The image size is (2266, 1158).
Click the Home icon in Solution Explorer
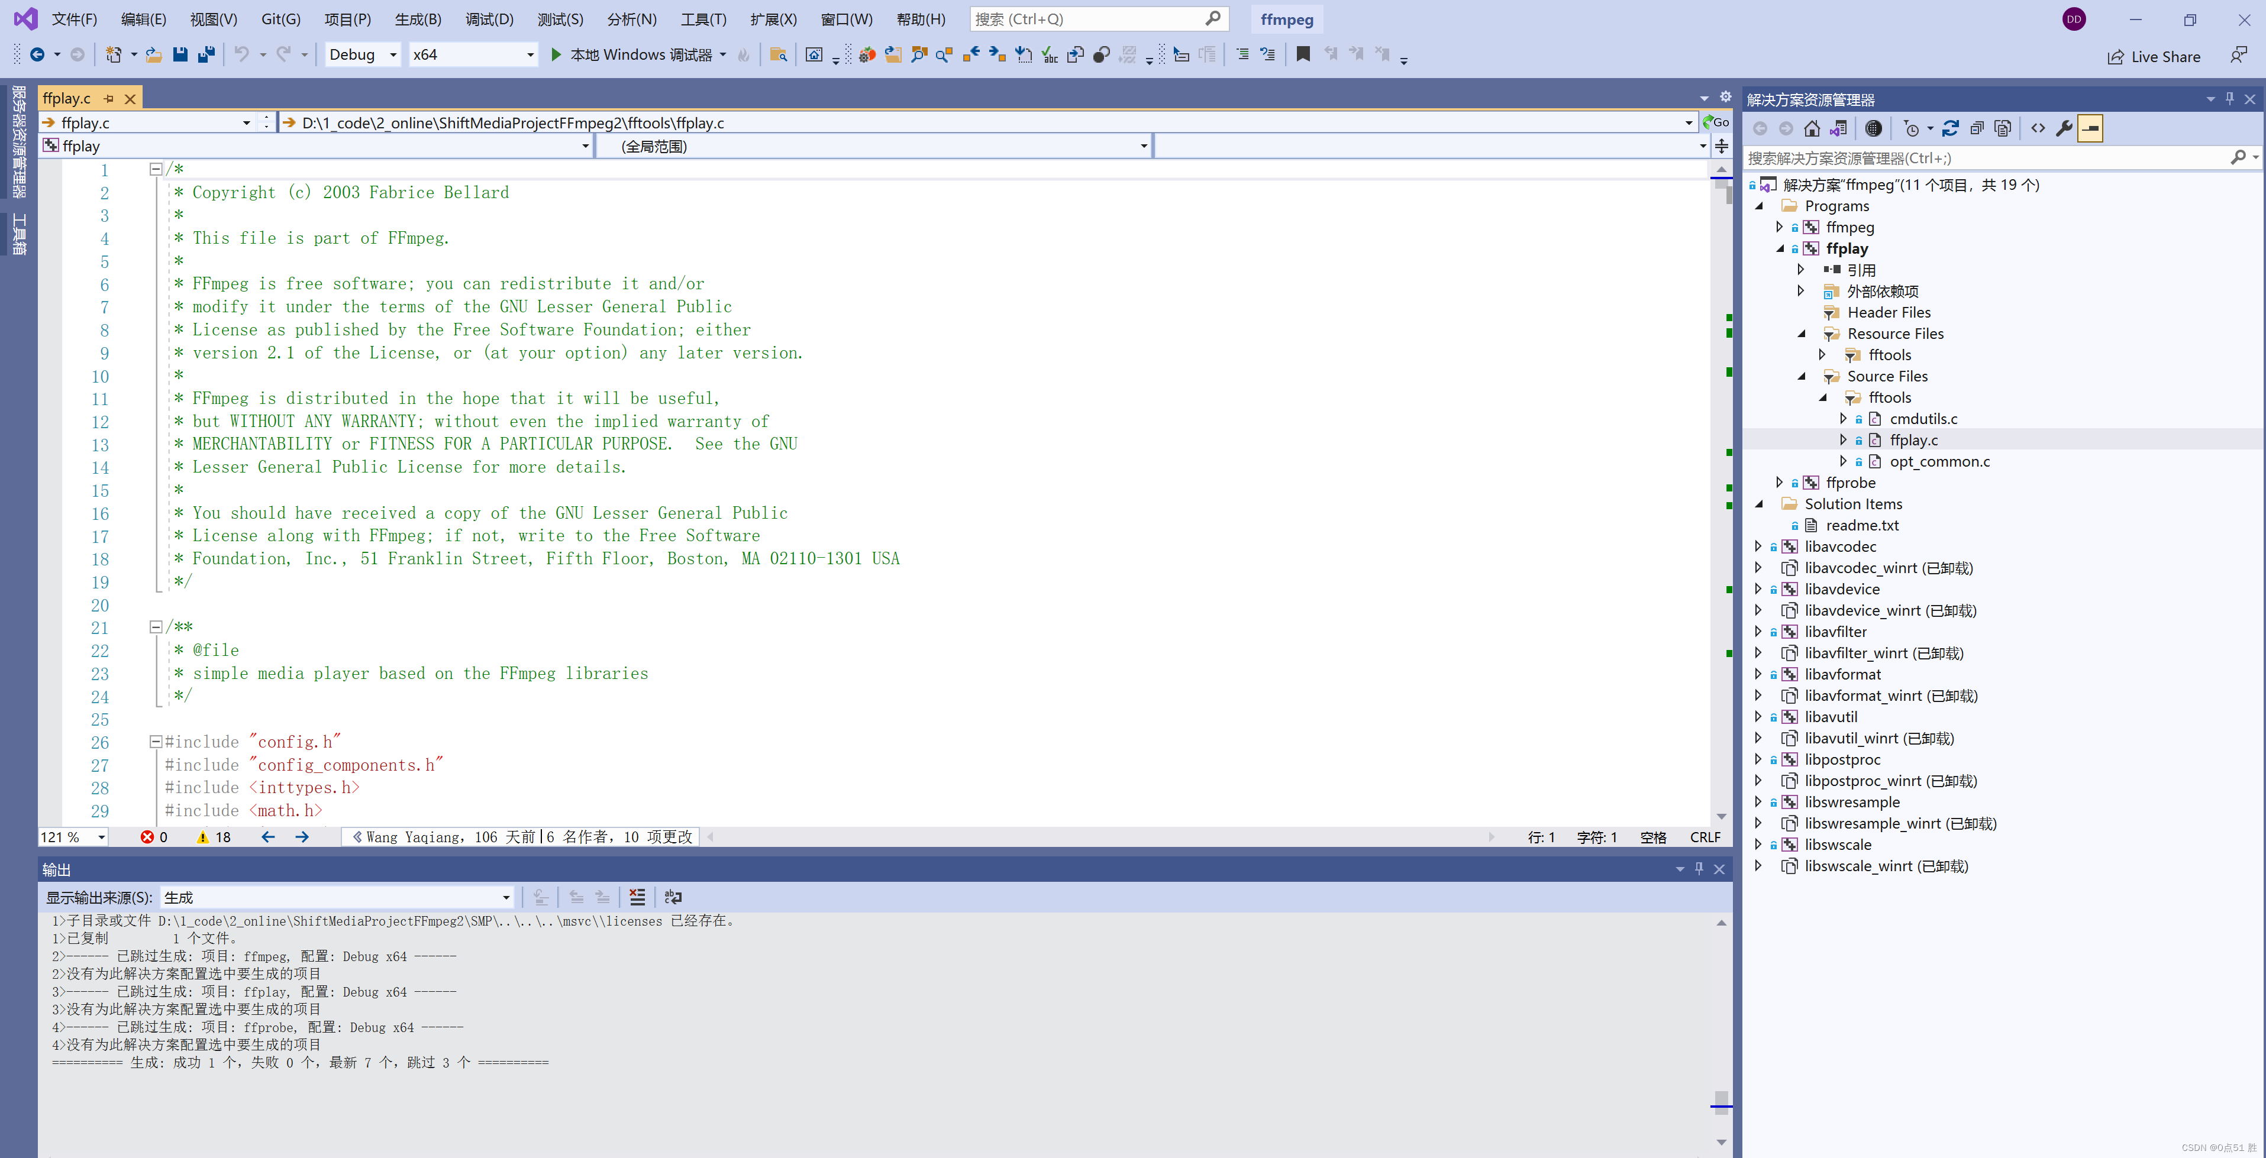1812,128
